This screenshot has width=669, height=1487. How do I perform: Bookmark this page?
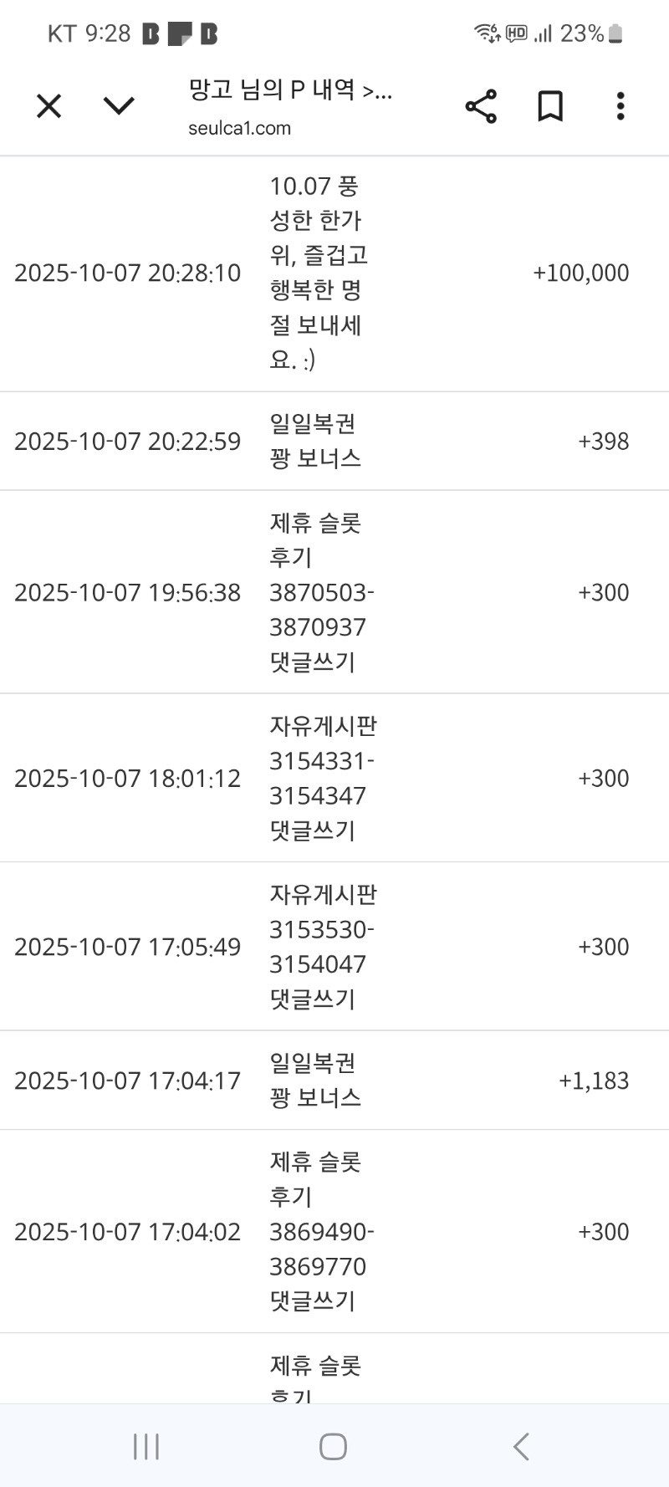click(x=549, y=106)
